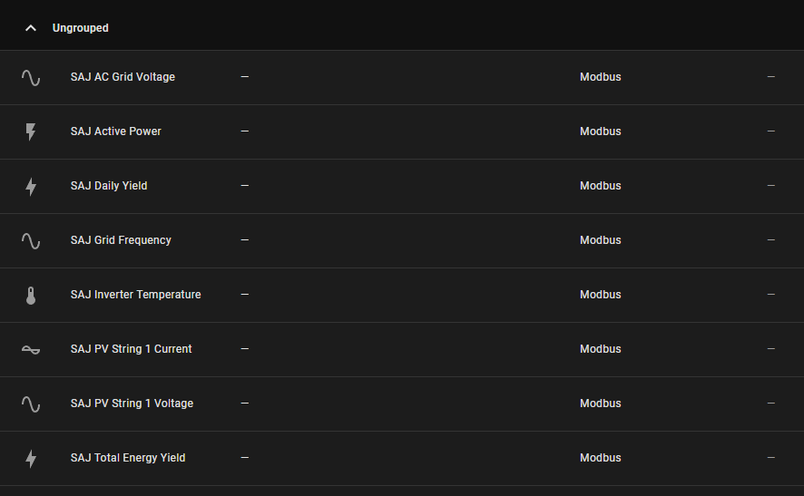Select the SAJ Daily Yield row name

coord(109,186)
